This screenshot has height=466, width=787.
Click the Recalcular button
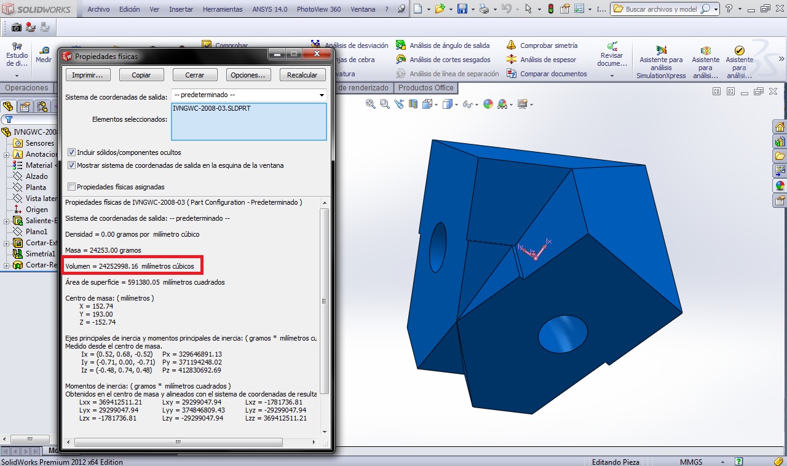click(x=302, y=74)
